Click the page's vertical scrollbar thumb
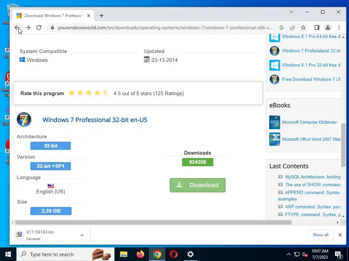Viewport: 349px width, 261px height. click(x=343, y=145)
